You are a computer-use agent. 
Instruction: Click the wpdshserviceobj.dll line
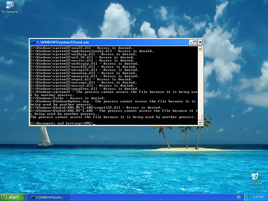click(x=92, y=51)
